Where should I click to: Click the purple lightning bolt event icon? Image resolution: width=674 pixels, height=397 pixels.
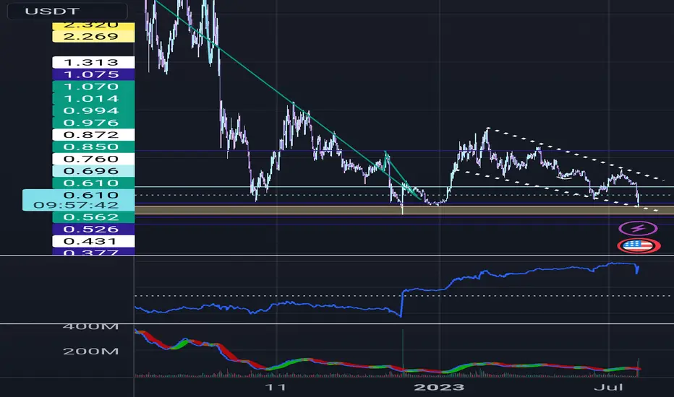tap(638, 228)
